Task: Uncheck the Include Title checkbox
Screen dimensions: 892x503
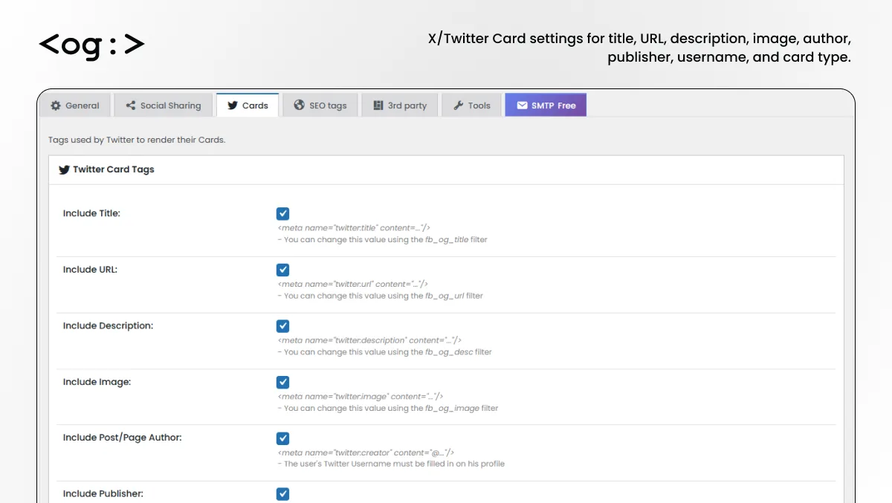Action: [282, 214]
